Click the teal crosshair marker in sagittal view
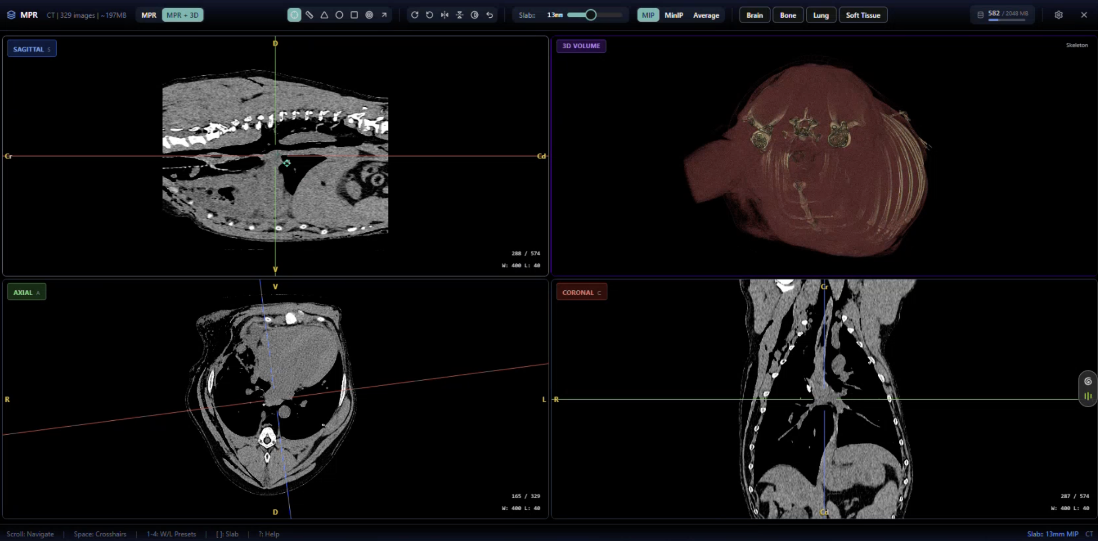The height and width of the screenshot is (541, 1098). point(287,163)
